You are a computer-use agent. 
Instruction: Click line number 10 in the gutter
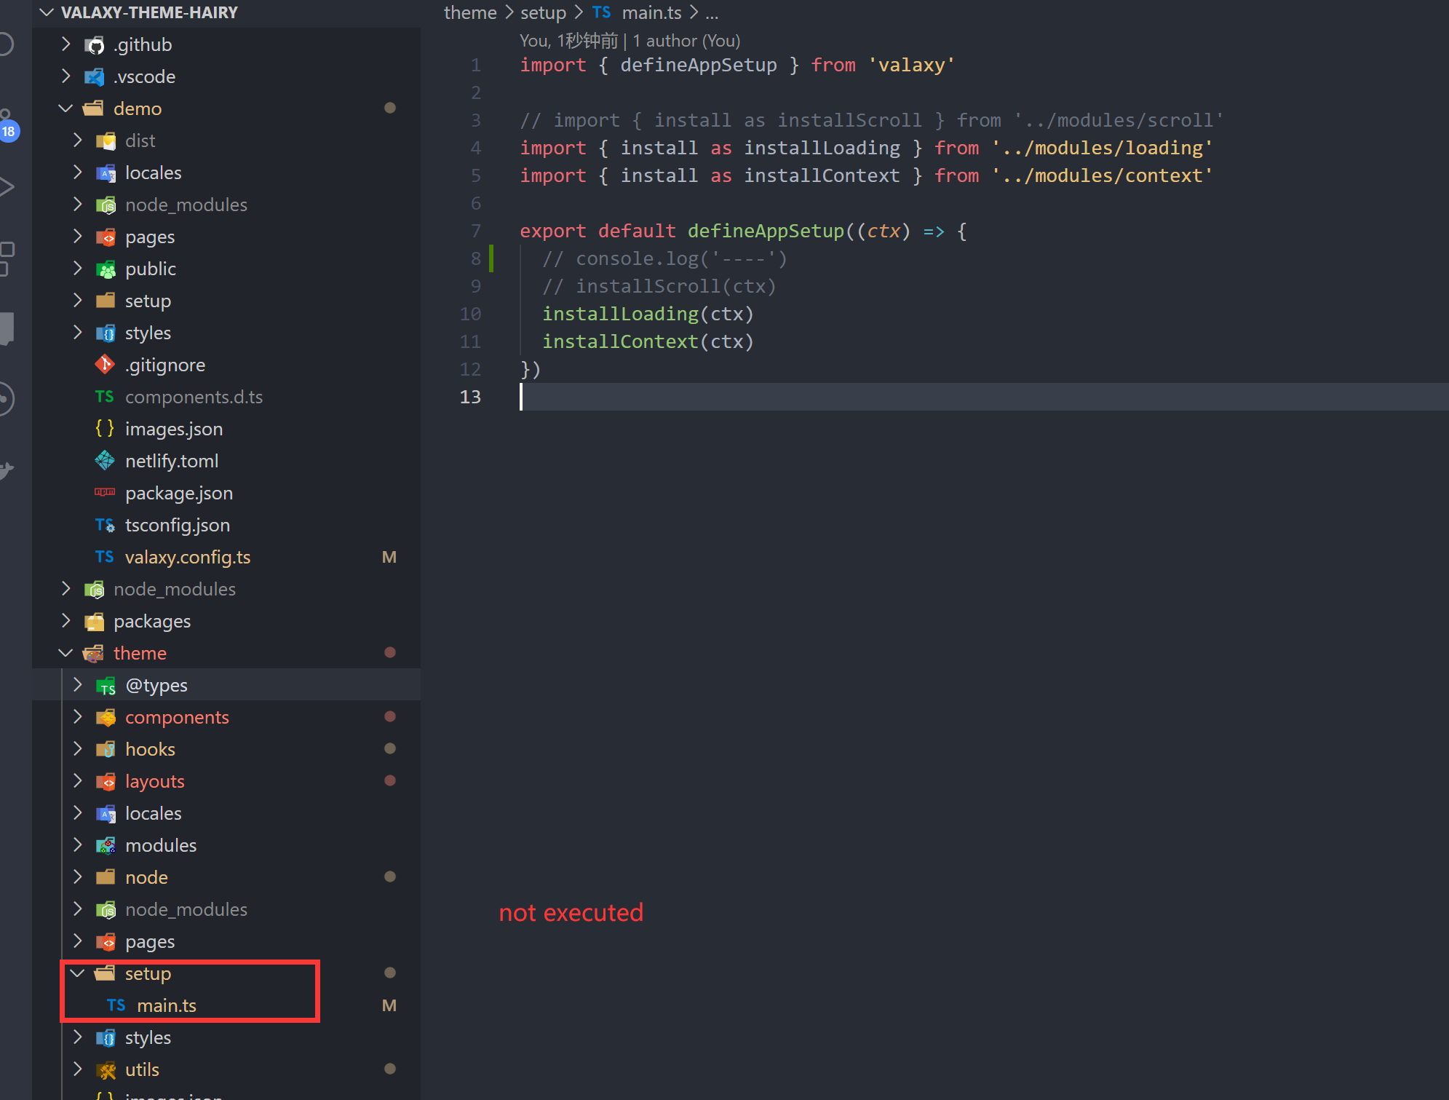click(470, 314)
